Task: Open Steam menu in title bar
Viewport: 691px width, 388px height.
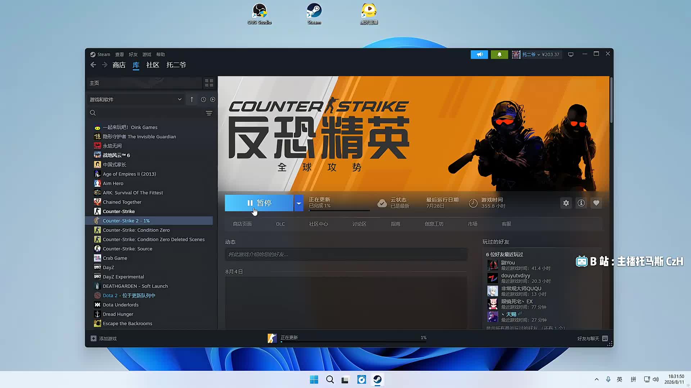Action: (100, 55)
